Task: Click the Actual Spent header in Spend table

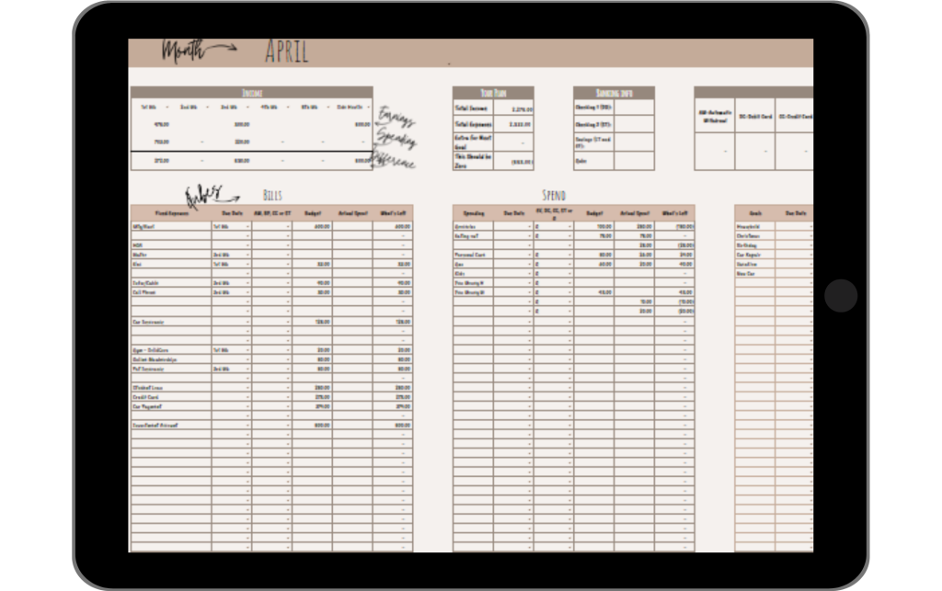Action: click(635, 212)
